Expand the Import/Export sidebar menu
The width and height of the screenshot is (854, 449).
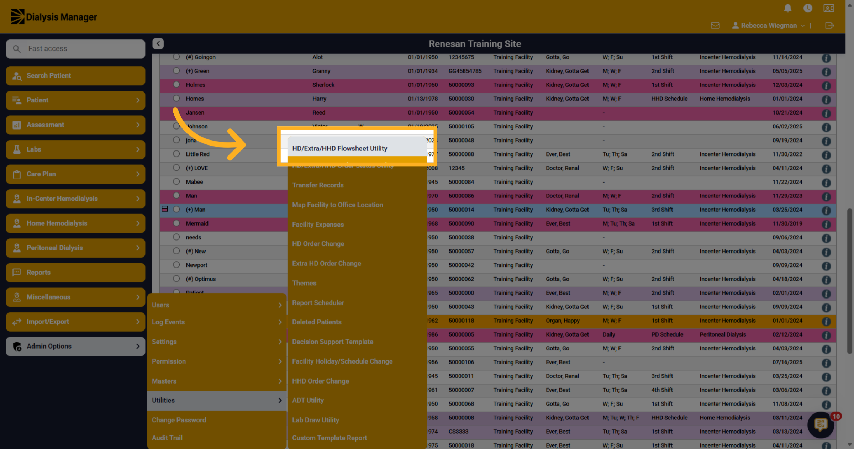75,322
